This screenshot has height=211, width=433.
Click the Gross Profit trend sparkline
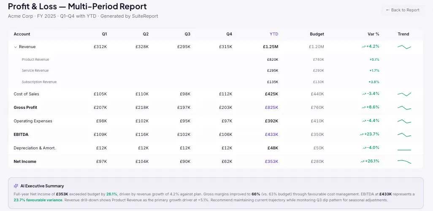[404, 108]
